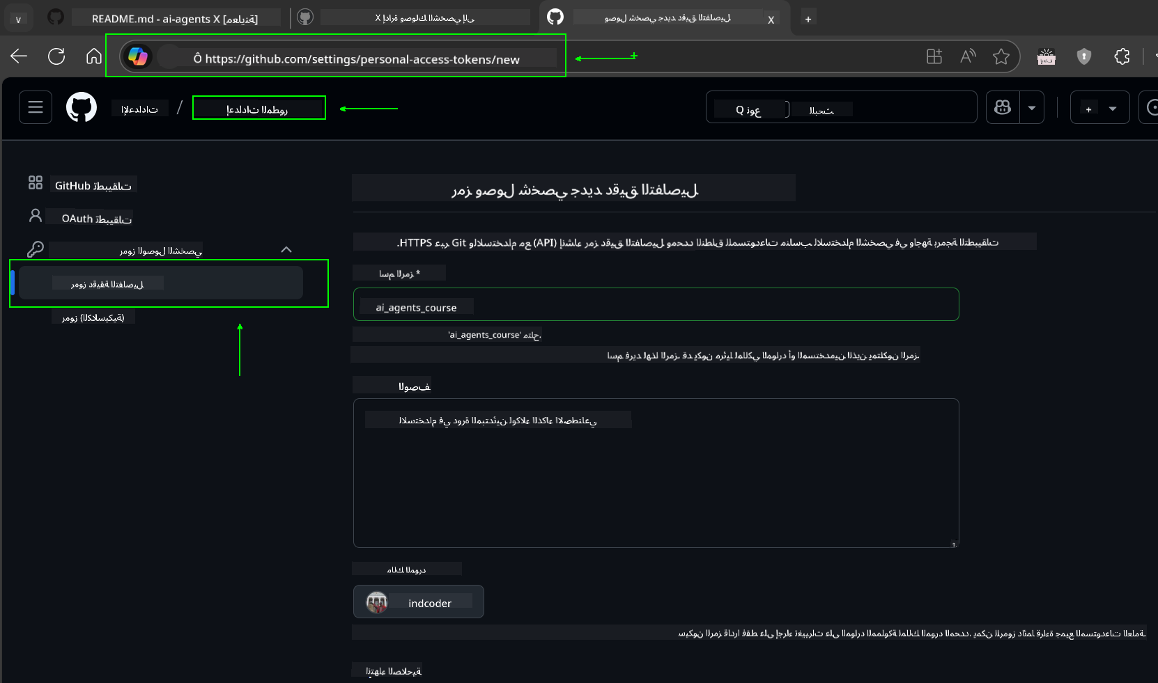
Task: Click the GitHub search box in header
Action: pos(841,108)
